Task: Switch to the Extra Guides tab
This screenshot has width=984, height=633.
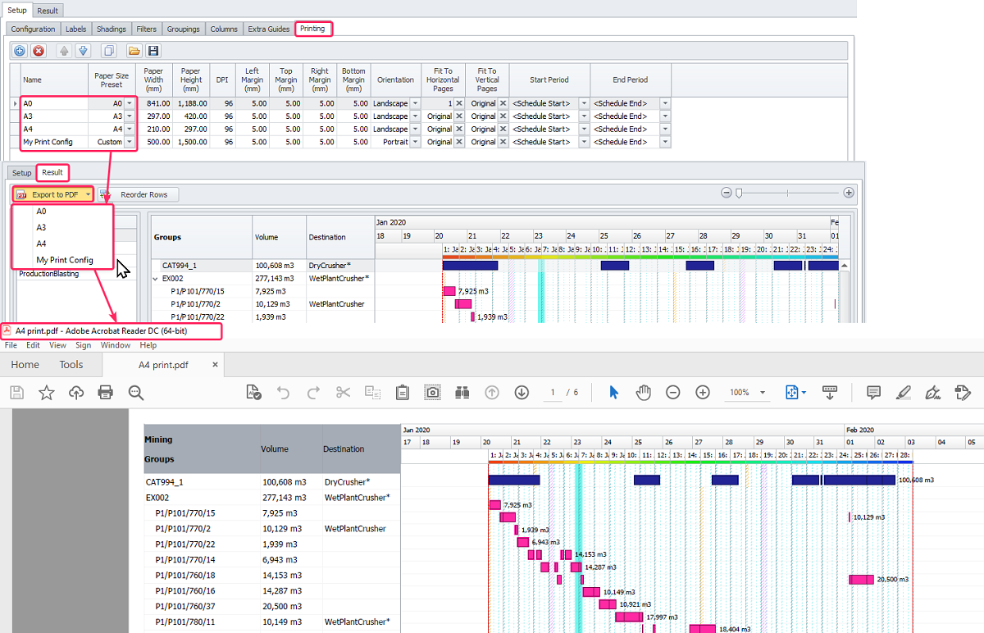Action: click(x=268, y=29)
